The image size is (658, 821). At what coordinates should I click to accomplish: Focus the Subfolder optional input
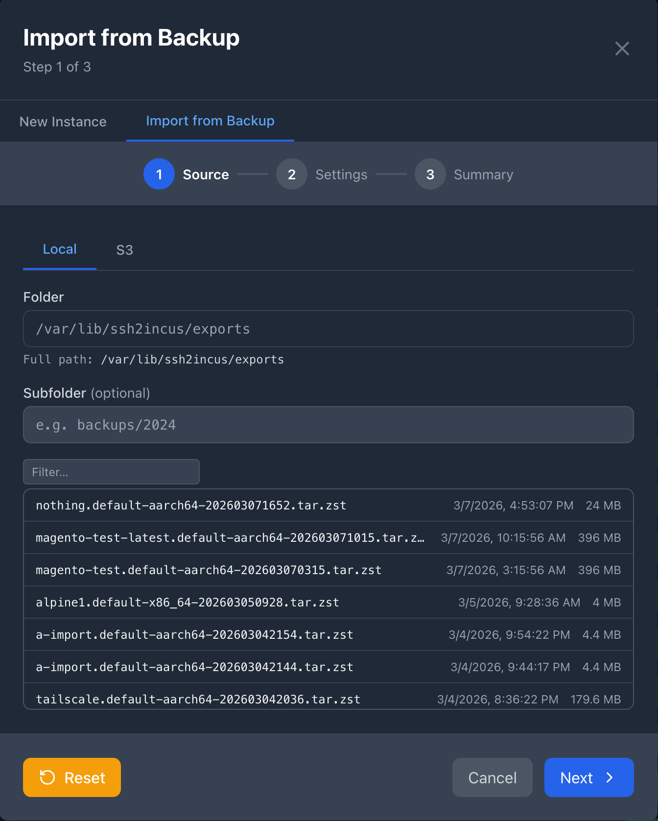point(328,425)
